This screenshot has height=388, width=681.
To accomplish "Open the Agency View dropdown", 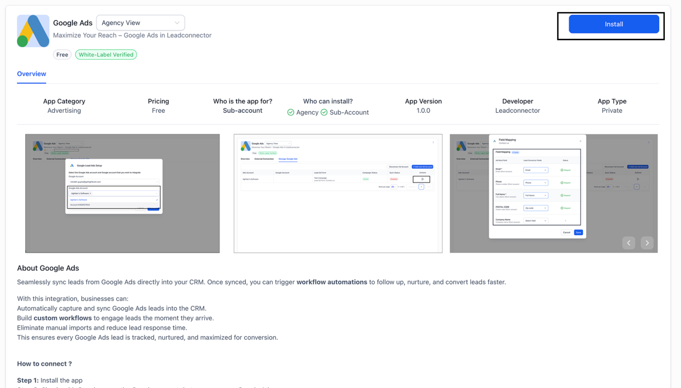I will click(x=141, y=23).
